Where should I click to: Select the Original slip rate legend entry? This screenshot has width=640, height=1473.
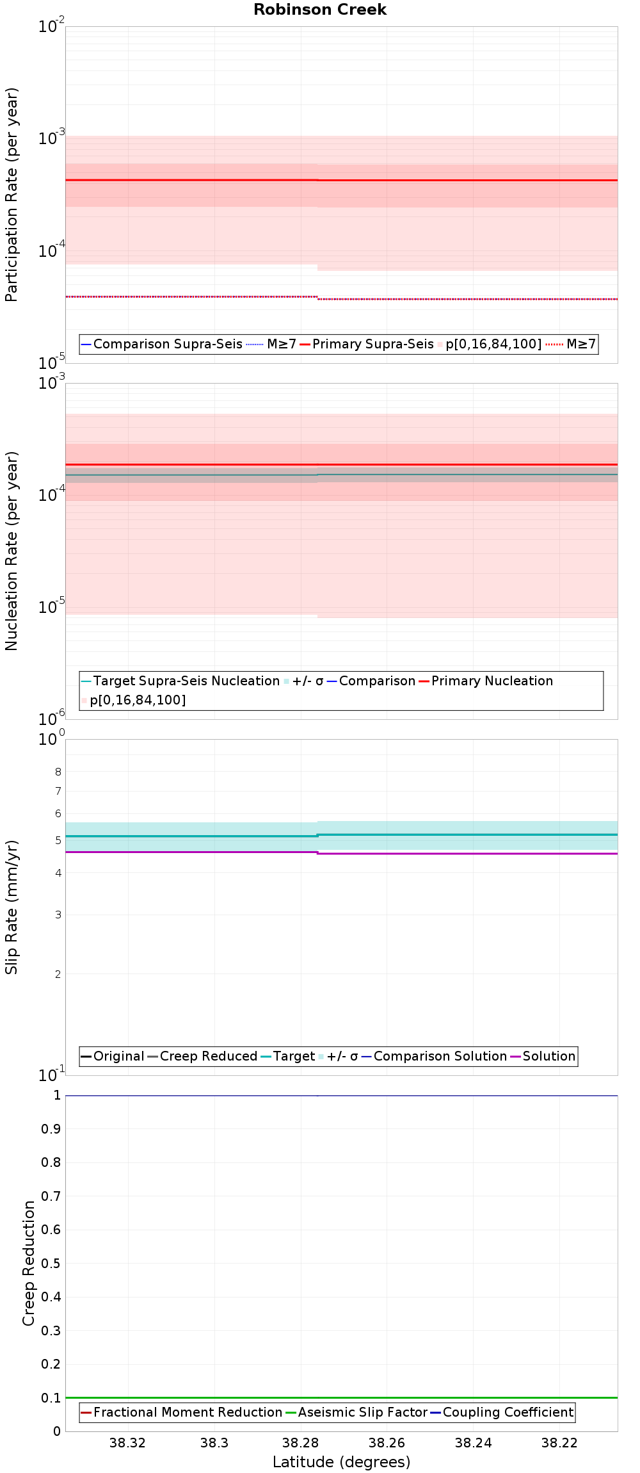(x=113, y=1056)
